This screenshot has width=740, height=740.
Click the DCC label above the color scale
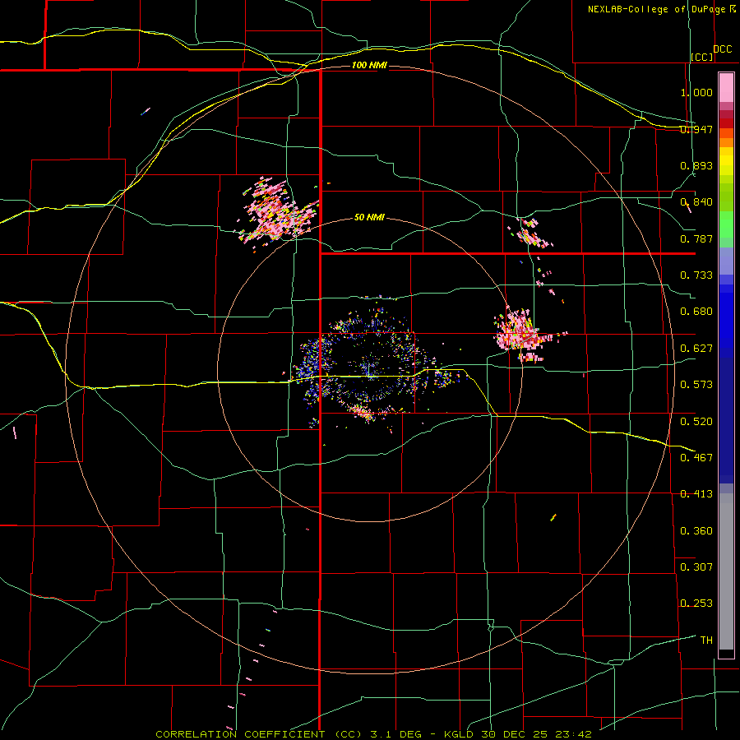click(x=723, y=49)
